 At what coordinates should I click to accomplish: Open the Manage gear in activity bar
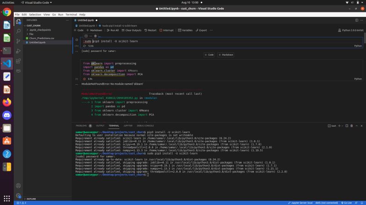click(x=18, y=196)
